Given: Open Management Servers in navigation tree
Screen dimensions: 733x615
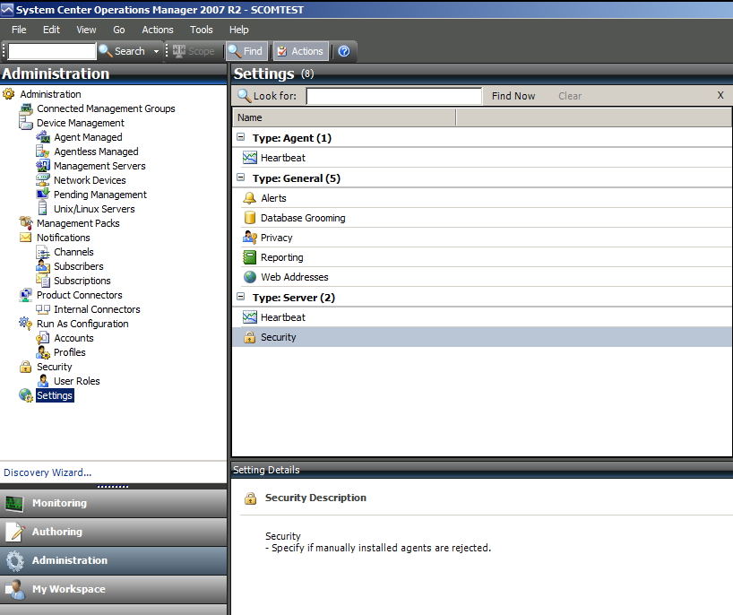Looking at the screenshot, I should pos(99,166).
